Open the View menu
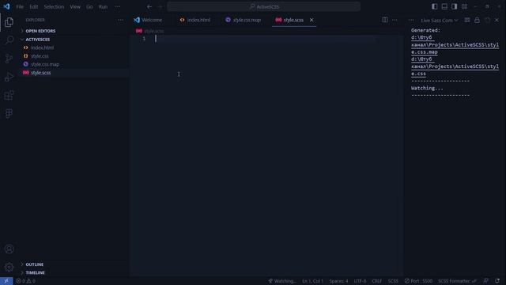 75,6
